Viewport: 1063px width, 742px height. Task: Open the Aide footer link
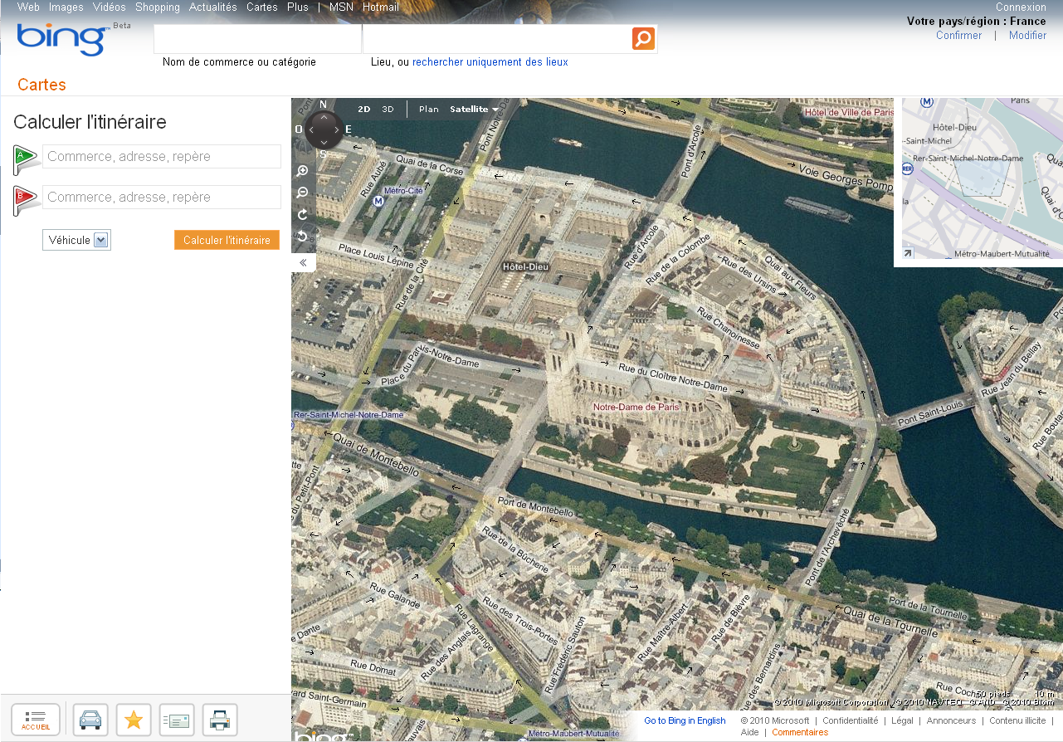(x=749, y=732)
